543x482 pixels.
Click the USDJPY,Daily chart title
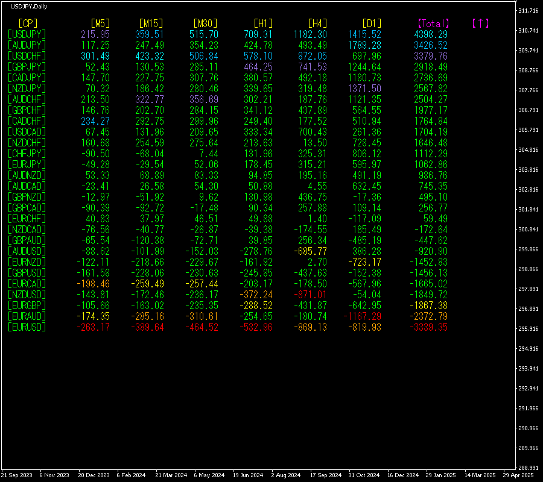pyautogui.click(x=29, y=7)
